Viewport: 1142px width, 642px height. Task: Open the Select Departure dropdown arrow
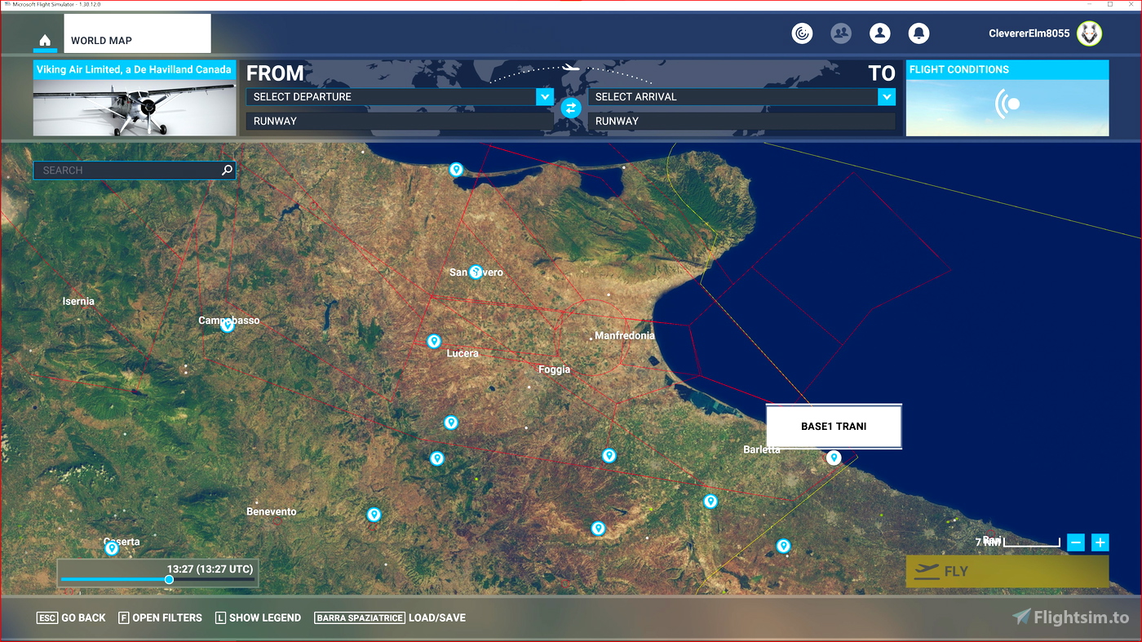point(545,97)
